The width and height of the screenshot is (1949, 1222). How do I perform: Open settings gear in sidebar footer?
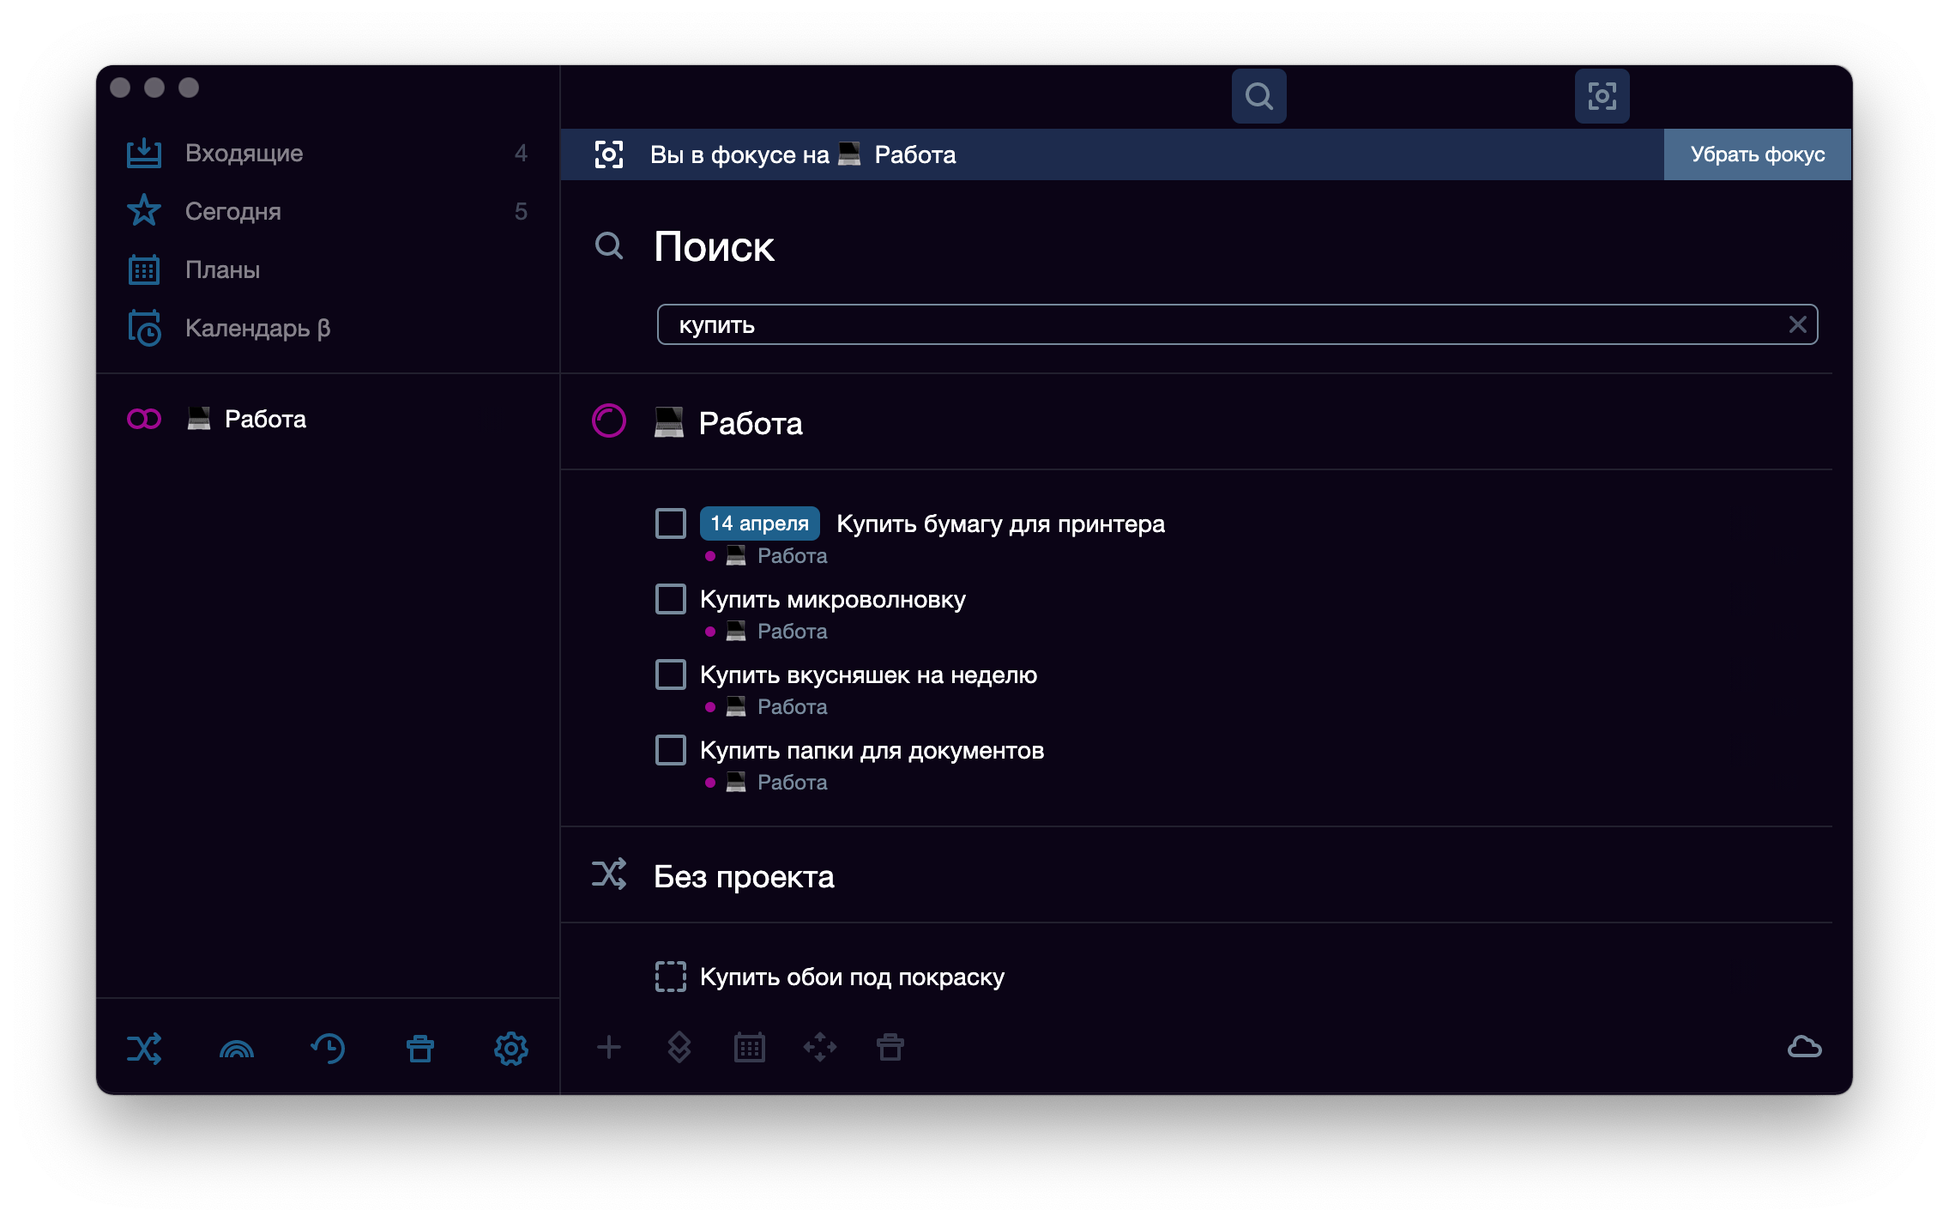511,1048
